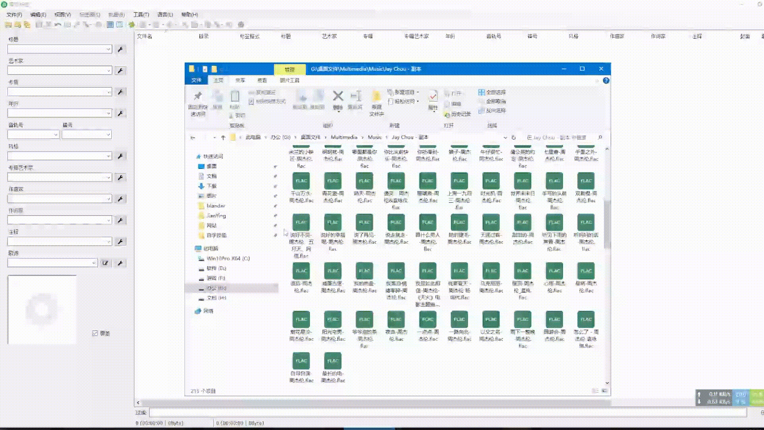Image resolution: width=764 pixels, height=430 pixels.
Task: Open the 工具(T) menu
Action: click(141, 14)
